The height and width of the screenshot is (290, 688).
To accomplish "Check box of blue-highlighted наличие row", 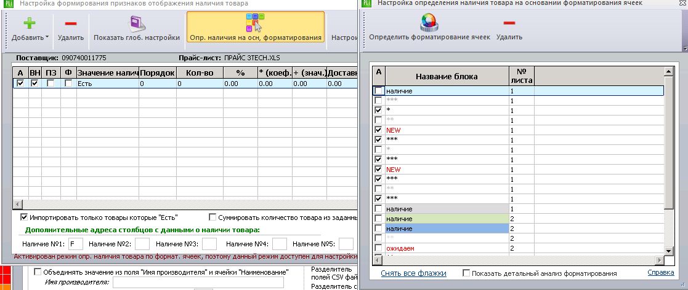I will [x=378, y=229].
